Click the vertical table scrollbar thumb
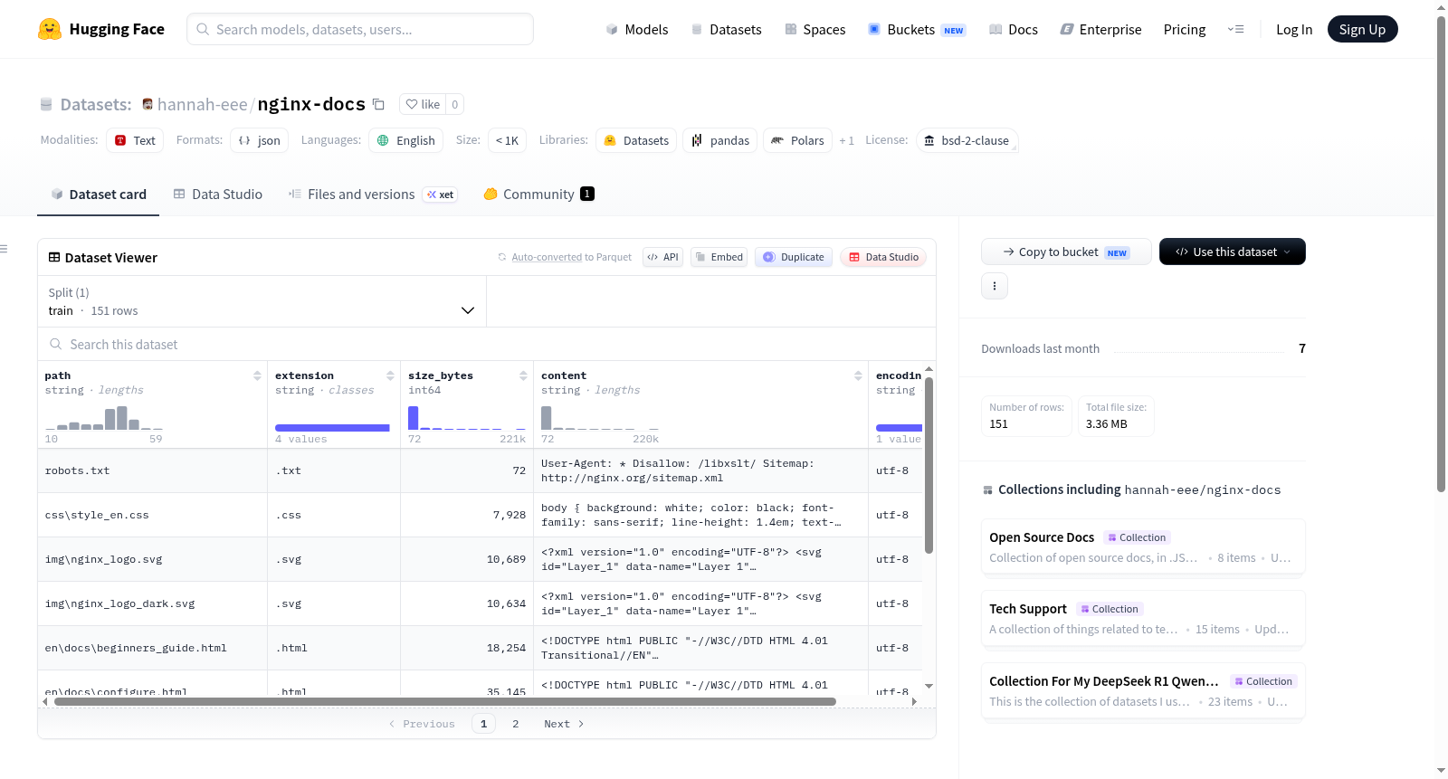1448x779 pixels. tap(929, 466)
